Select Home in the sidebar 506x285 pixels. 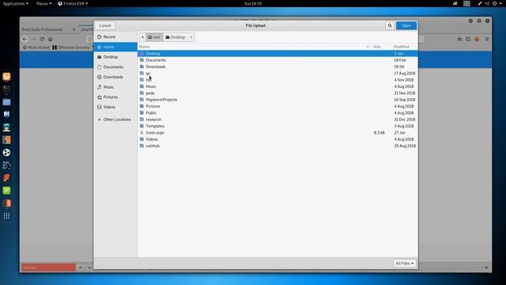[115, 47]
